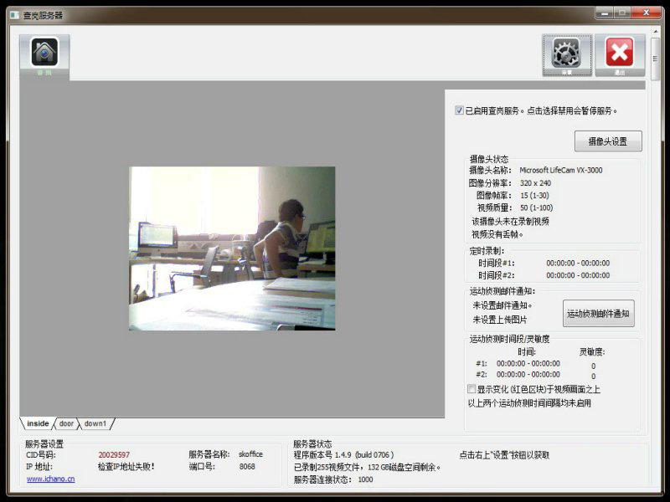Switch to the door camera tab
The height and width of the screenshot is (502, 670).
click(x=66, y=423)
